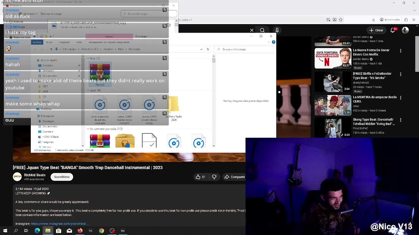The width and height of the screenshot is (419, 235).
Task: Click the Compartir share button
Action: (x=235, y=177)
